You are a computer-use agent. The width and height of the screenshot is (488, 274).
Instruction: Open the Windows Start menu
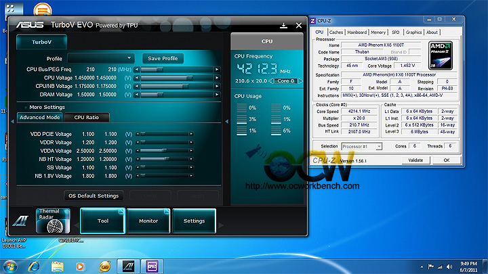pyautogui.click(x=10, y=267)
